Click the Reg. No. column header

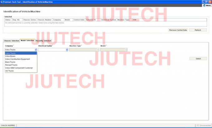tap(17, 20)
